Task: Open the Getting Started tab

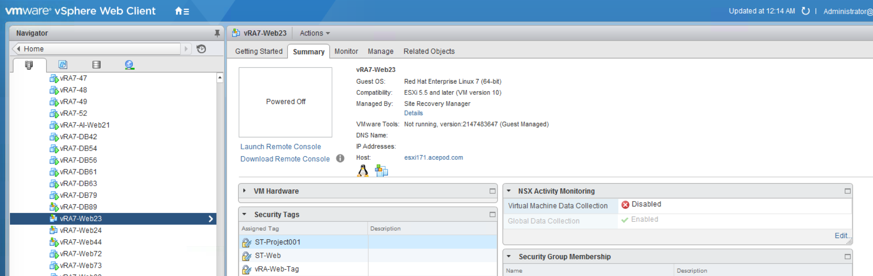Action: [x=259, y=51]
